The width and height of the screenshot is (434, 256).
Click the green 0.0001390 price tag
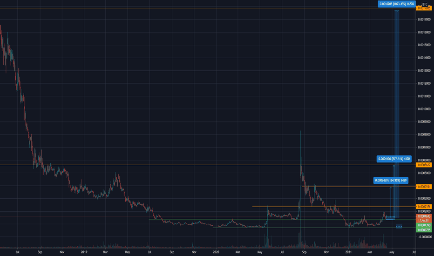424,225
